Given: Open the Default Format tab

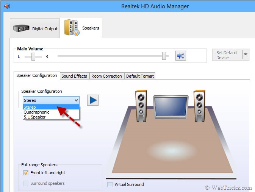Looking at the screenshot, I should [140, 76].
